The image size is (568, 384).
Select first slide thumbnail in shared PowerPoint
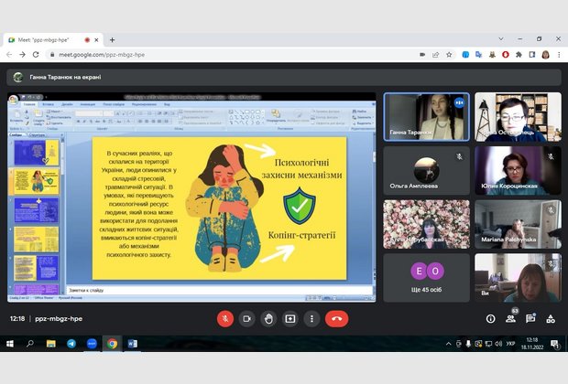(x=36, y=153)
